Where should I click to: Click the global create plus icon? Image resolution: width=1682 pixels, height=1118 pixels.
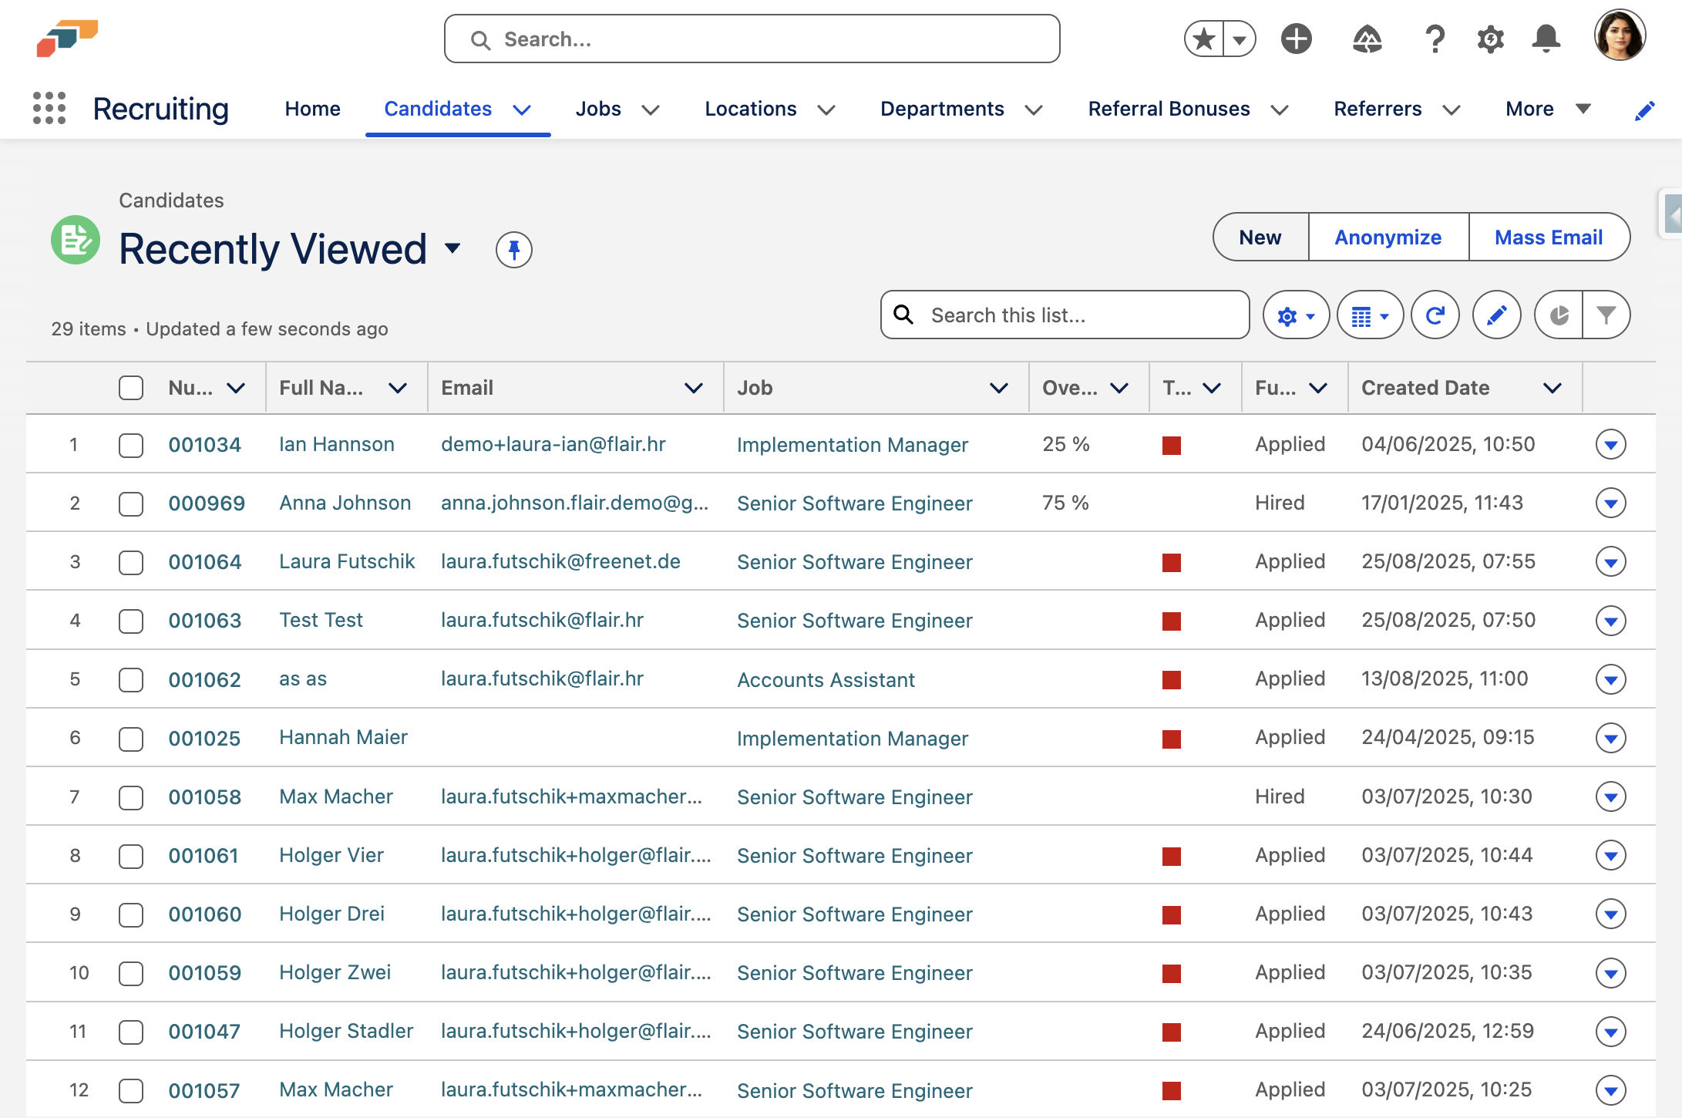point(1296,39)
